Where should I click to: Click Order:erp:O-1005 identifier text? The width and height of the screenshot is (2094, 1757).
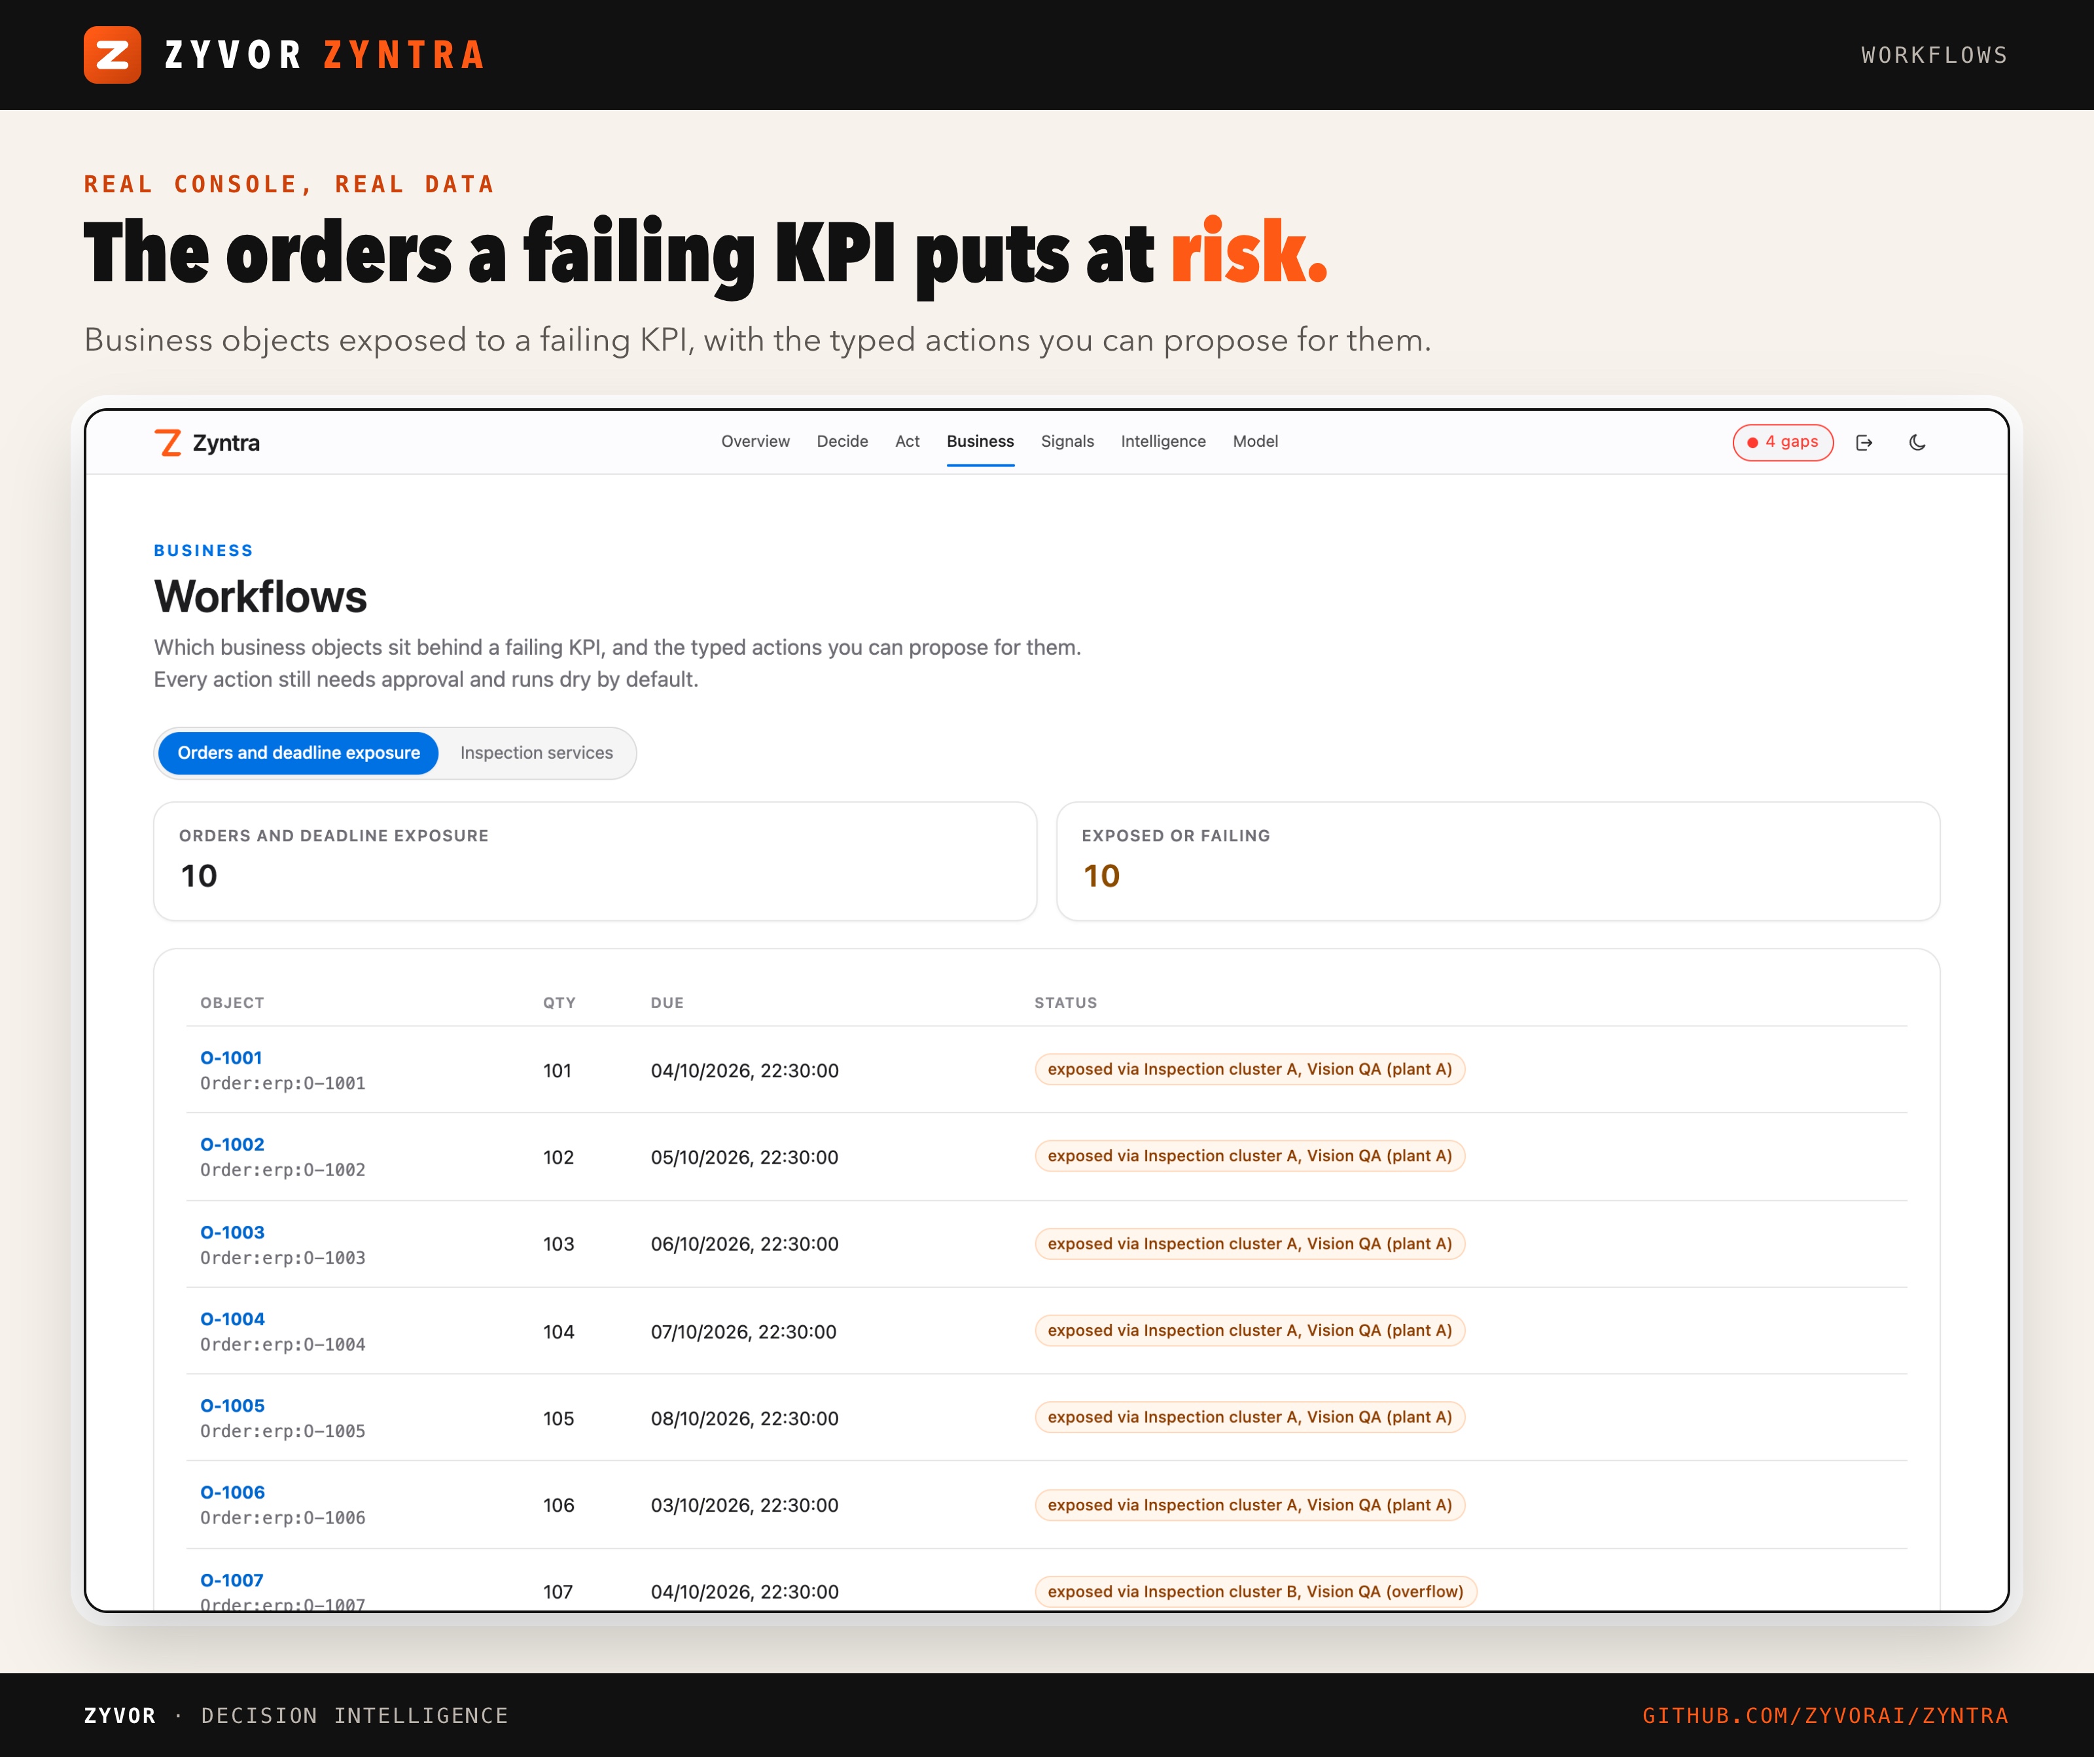[x=283, y=1431]
